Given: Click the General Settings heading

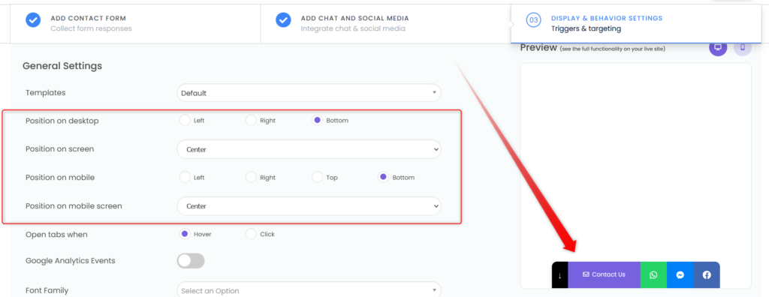Looking at the screenshot, I should point(62,66).
